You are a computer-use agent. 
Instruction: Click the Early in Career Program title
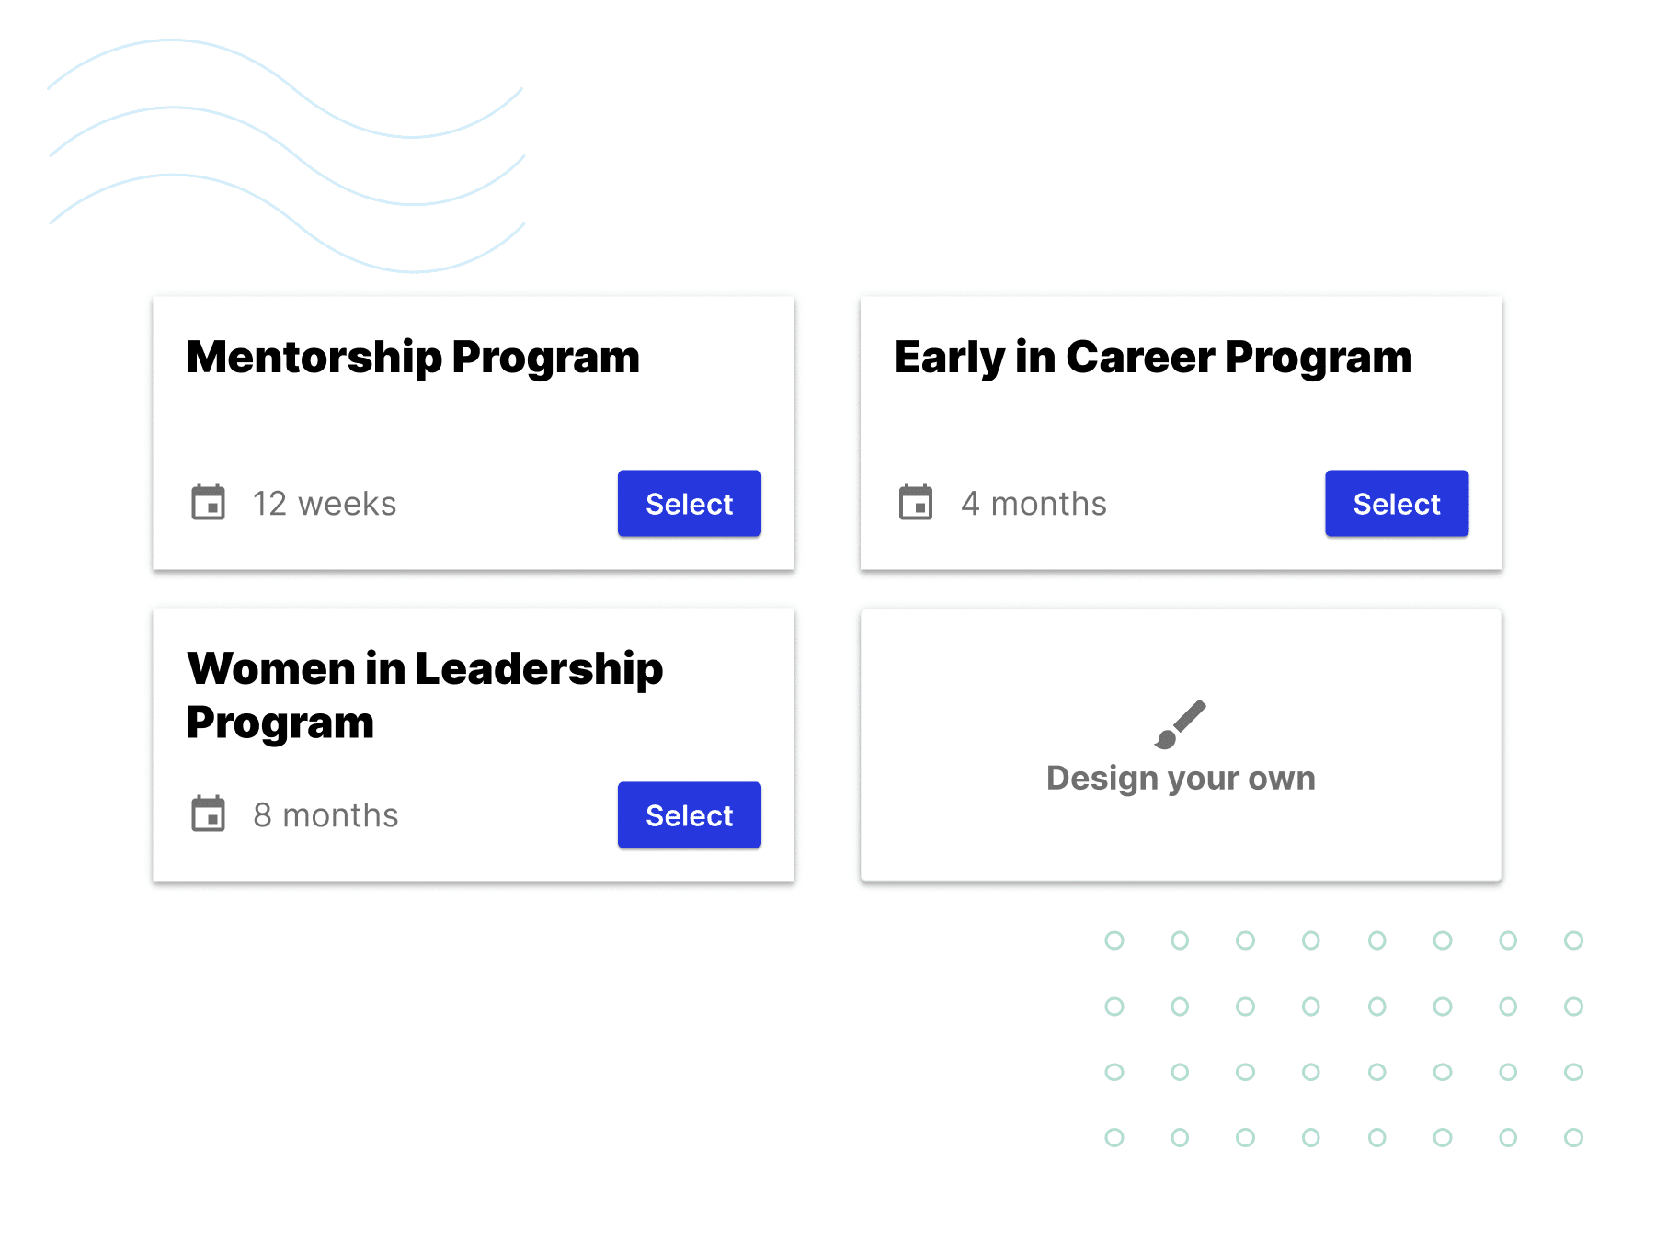1153,359
